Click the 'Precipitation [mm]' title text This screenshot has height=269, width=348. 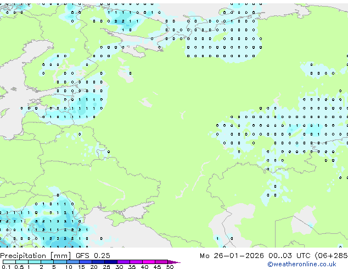(x=36, y=256)
